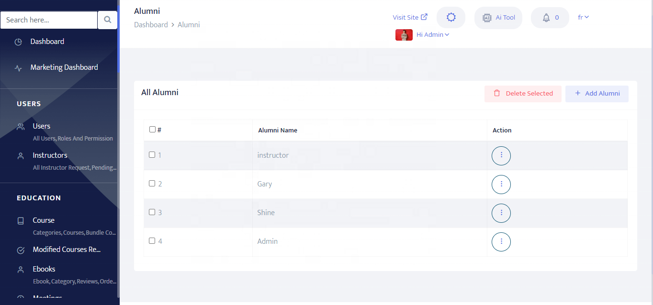Open three-dot action menu for Admin
Screen dimensions: 653x305
501,241
